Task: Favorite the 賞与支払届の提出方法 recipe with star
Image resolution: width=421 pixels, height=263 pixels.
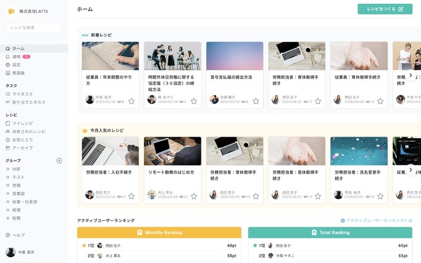Action: click(256, 101)
